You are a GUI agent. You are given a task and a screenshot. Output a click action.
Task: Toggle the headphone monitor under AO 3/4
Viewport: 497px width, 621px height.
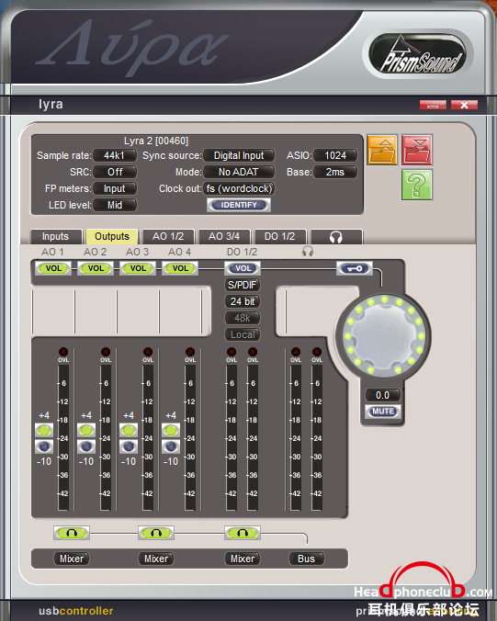pos(156,533)
